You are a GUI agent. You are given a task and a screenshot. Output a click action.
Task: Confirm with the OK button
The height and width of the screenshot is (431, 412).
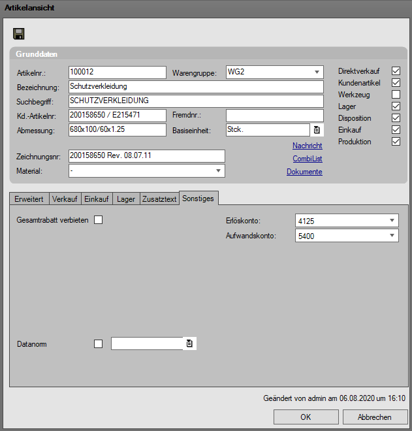coord(306,417)
